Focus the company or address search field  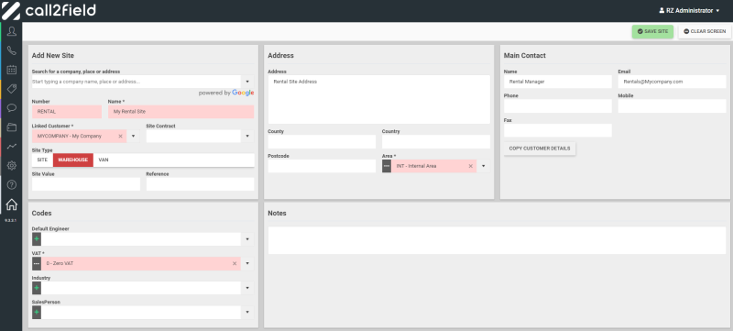pos(137,82)
